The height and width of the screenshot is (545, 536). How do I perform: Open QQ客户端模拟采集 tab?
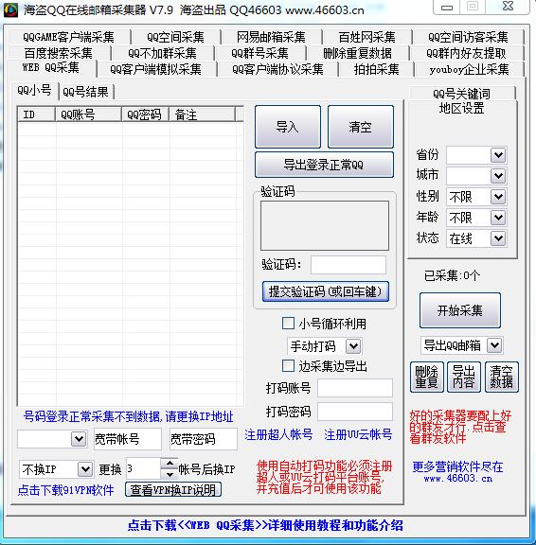coord(156,69)
